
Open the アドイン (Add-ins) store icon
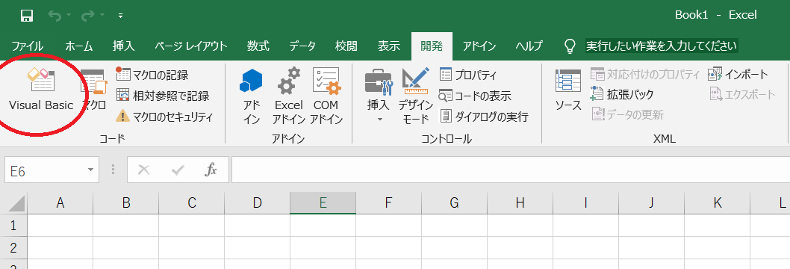[252, 96]
